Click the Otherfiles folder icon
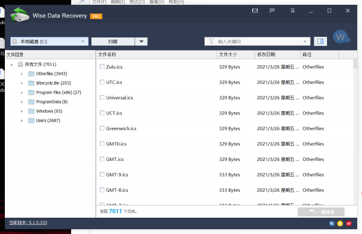362x234 pixels. [31, 74]
